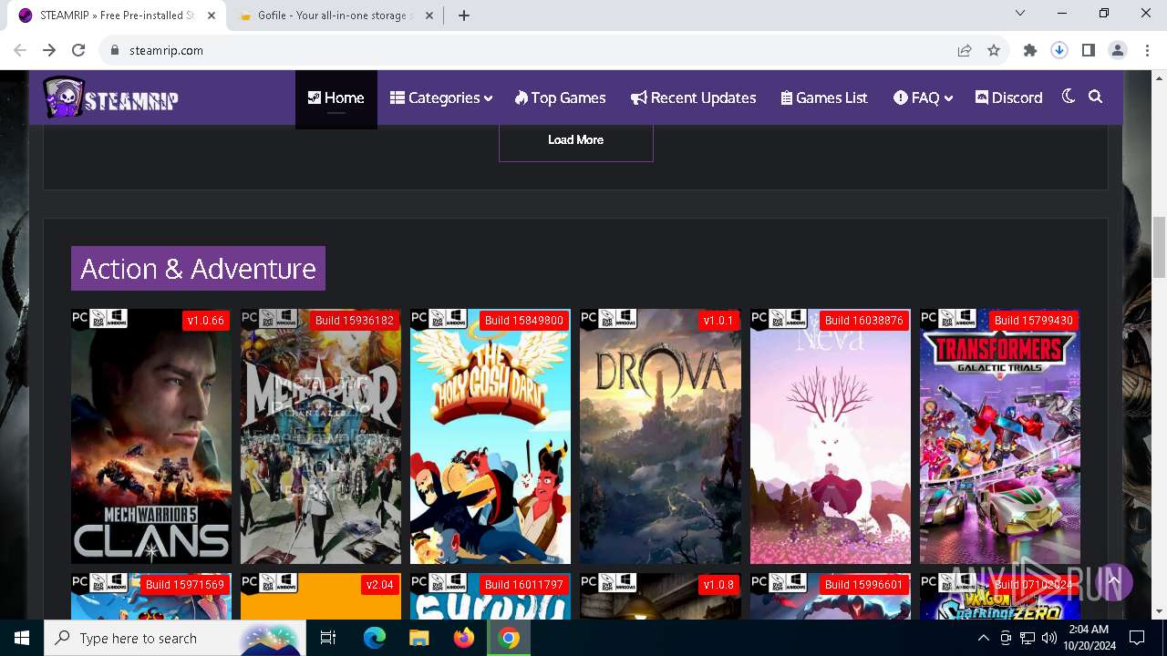This screenshot has height=656, width=1167.
Task: Open Task View on taskbar
Action: click(x=328, y=638)
